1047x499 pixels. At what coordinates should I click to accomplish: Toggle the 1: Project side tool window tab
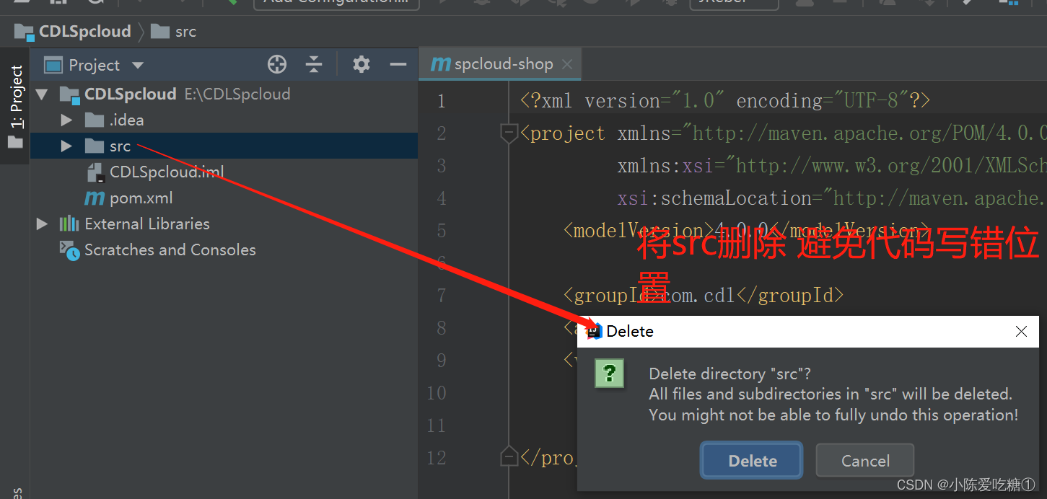pyautogui.click(x=16, y=107)
